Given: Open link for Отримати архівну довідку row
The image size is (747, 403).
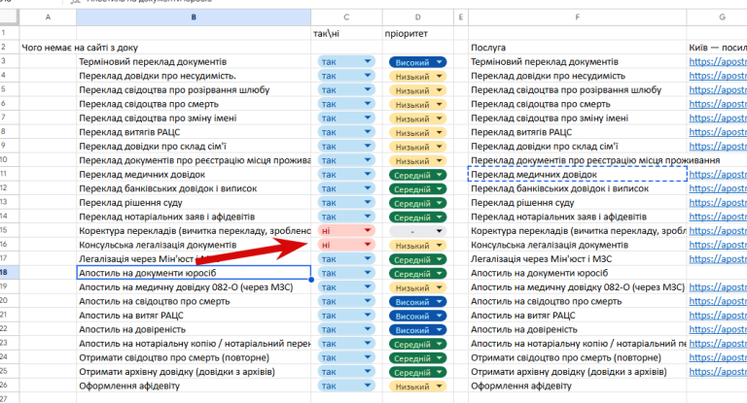Looking at the screenshot, I should [x=718, y=372].
